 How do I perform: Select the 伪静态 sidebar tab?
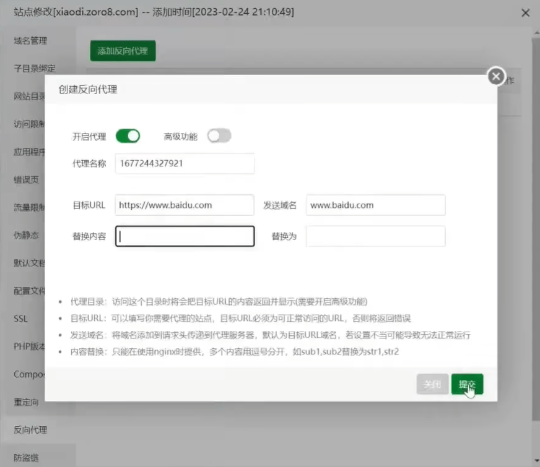pyautogui.click(x=26, y=235)
